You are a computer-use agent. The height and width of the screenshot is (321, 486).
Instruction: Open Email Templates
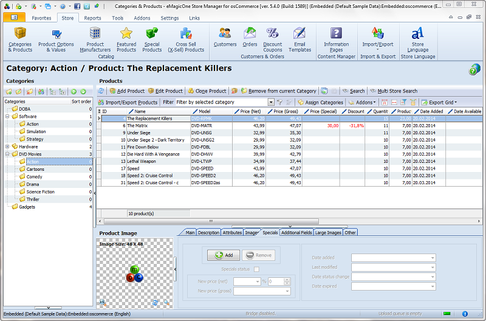[x=299, y=40]
